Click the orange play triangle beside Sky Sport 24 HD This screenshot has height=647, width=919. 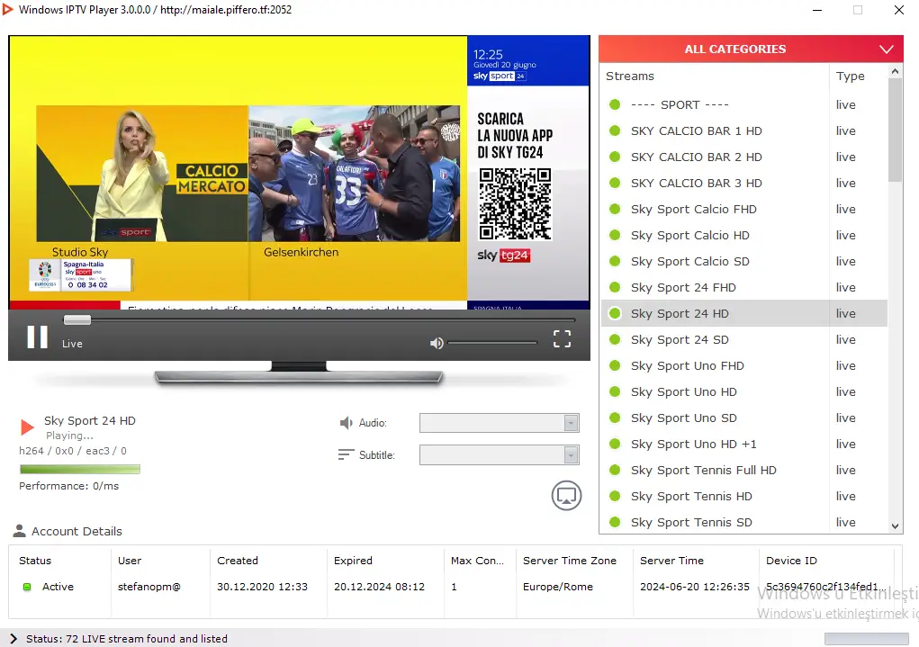click(27, 427)
